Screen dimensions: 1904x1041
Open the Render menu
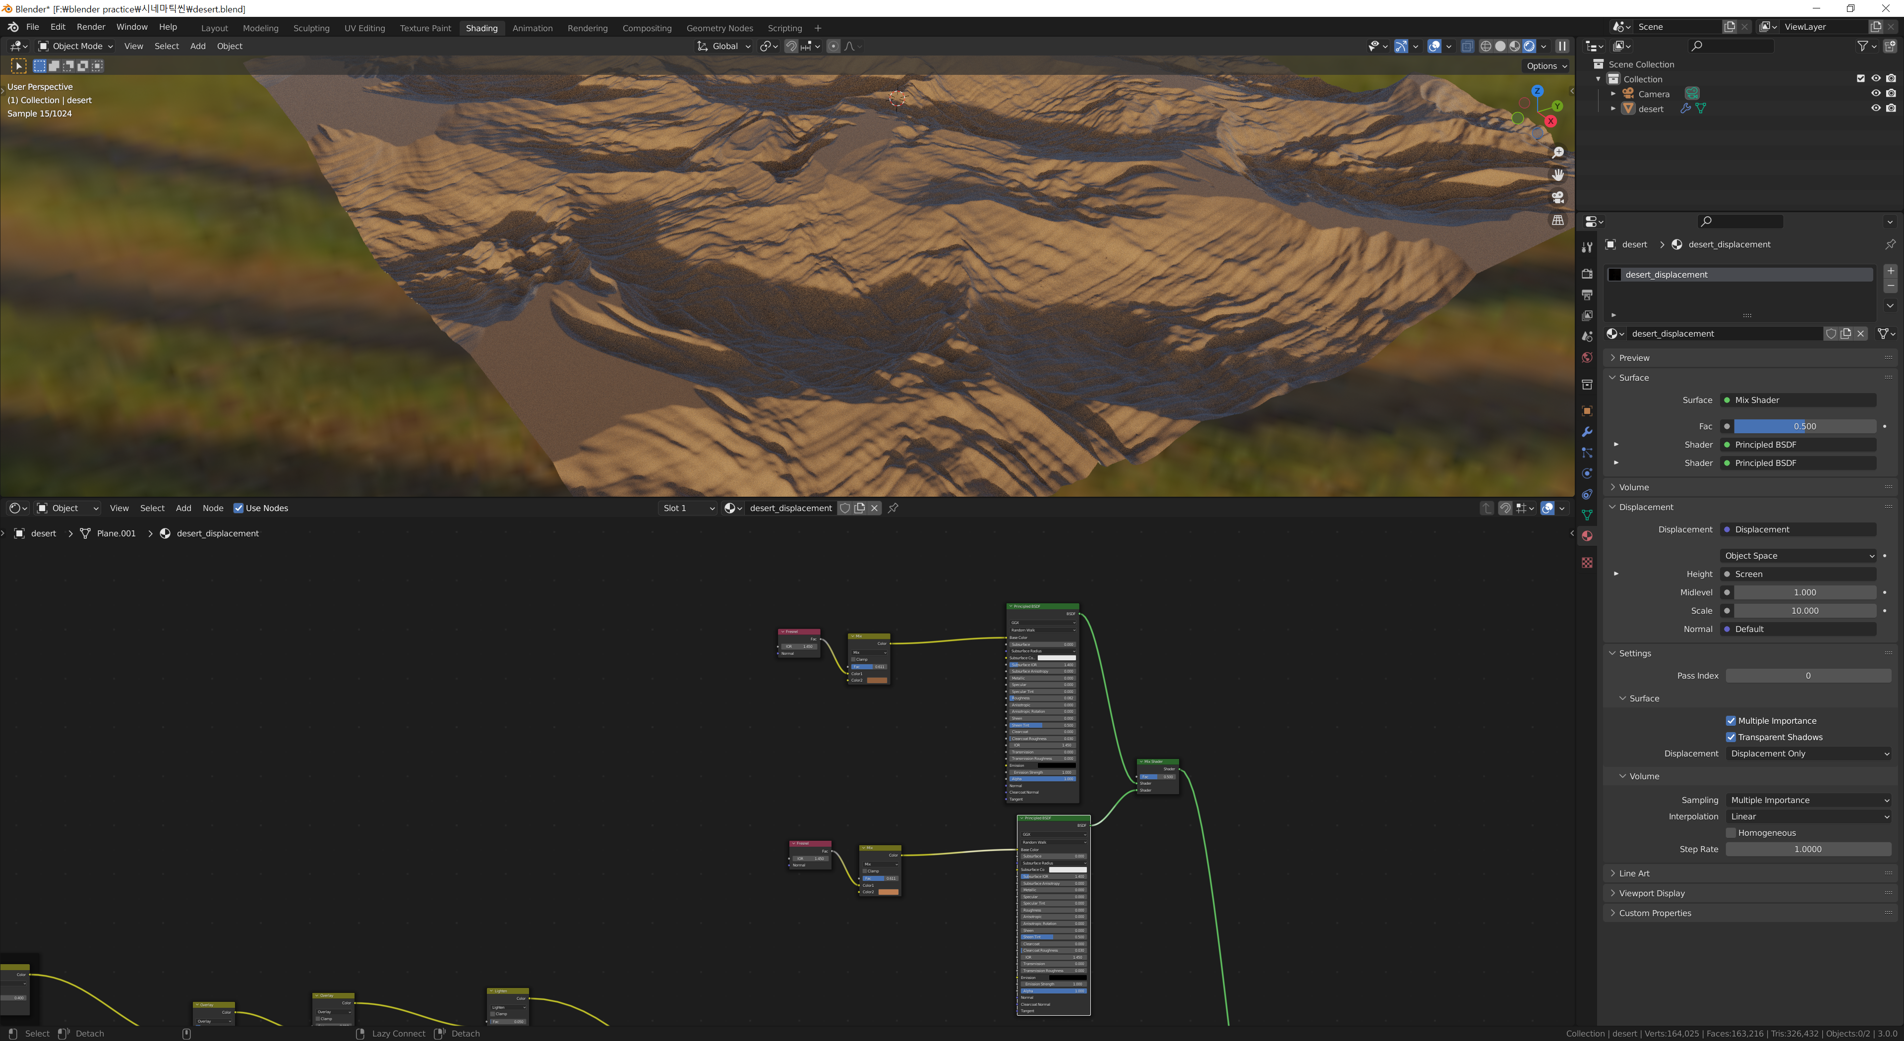91,27
